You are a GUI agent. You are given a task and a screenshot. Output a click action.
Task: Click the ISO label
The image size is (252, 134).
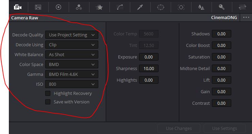pyautogui.click(x=39, y=84)
